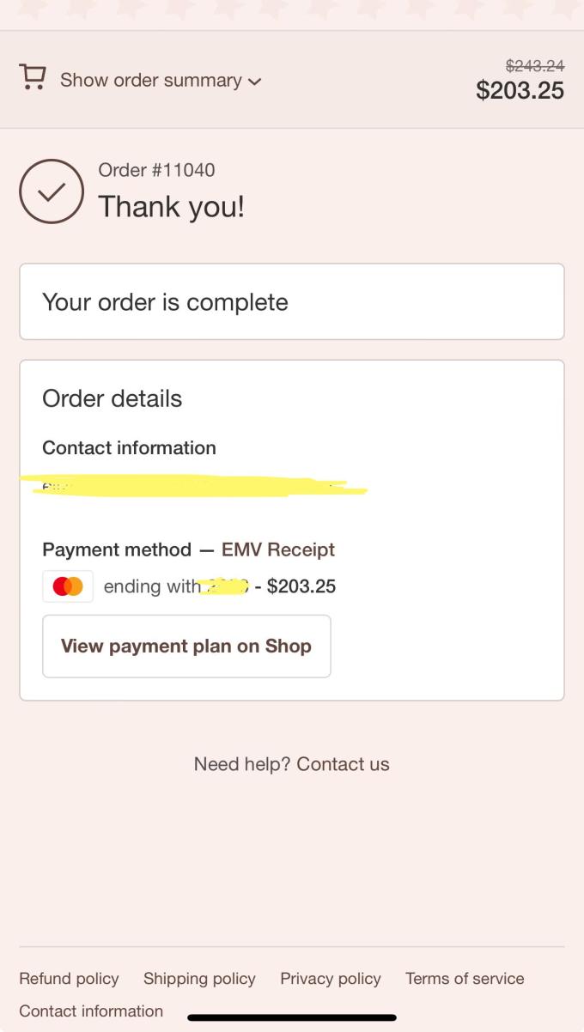Screen dimensions: 584x1032
Task: Click the Mastercard logo icon
Action: (x=68, y=586)
